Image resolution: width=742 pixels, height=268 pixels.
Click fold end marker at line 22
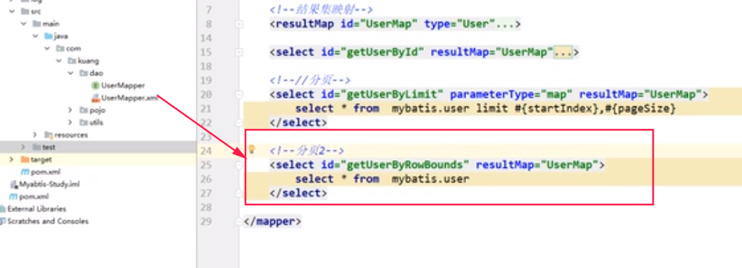tap(239, 122)
